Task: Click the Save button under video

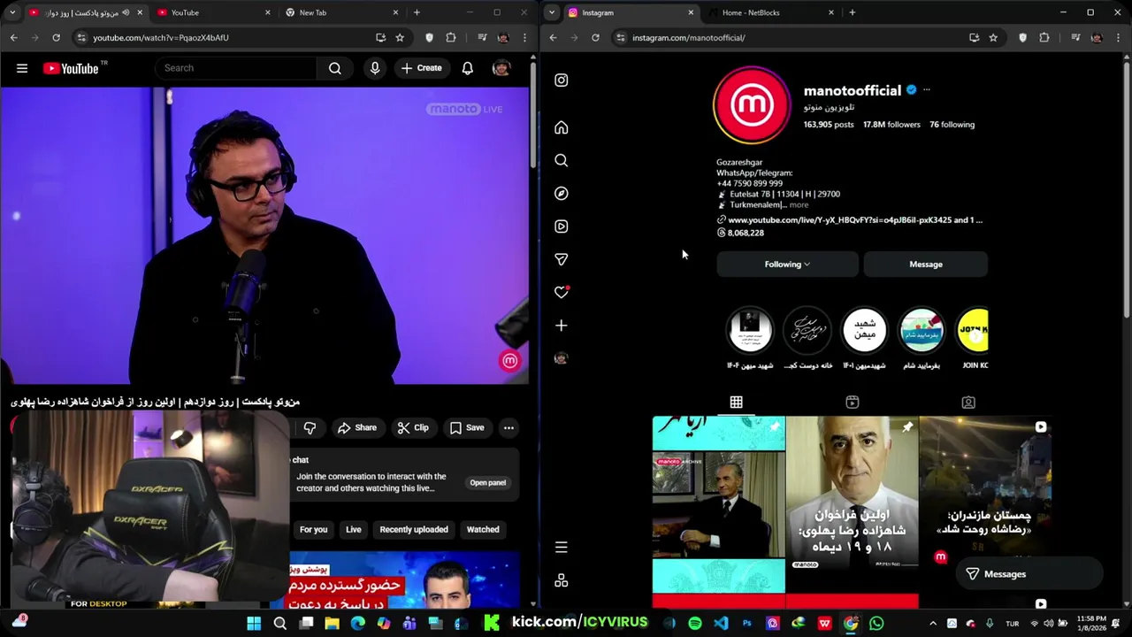Action: 467,428
